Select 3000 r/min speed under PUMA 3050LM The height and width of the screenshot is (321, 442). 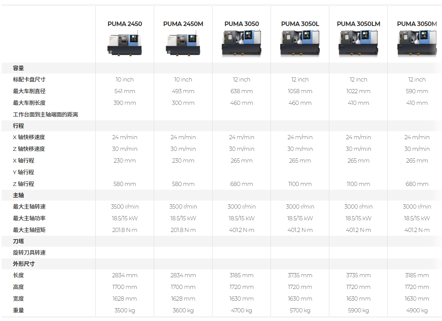358,206
